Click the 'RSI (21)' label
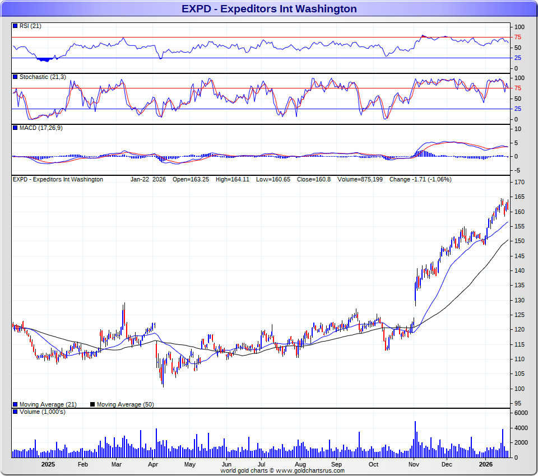538x476 pixels. [x=30, y=26]
